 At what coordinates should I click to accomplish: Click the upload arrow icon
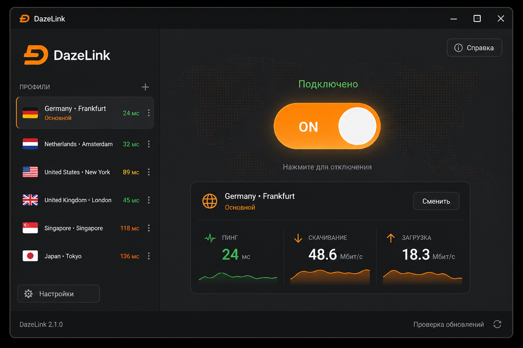391,238
